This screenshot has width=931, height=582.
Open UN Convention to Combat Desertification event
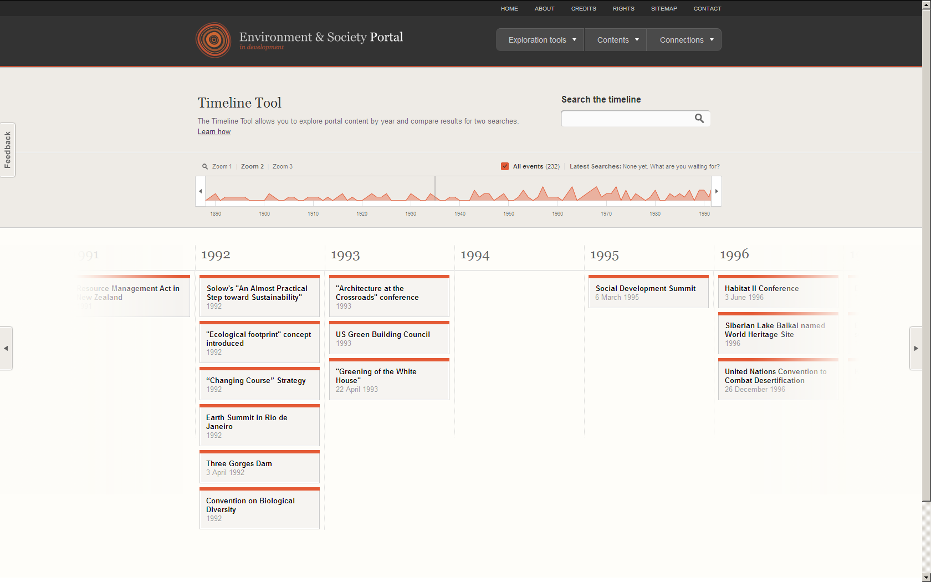(778, 379)
